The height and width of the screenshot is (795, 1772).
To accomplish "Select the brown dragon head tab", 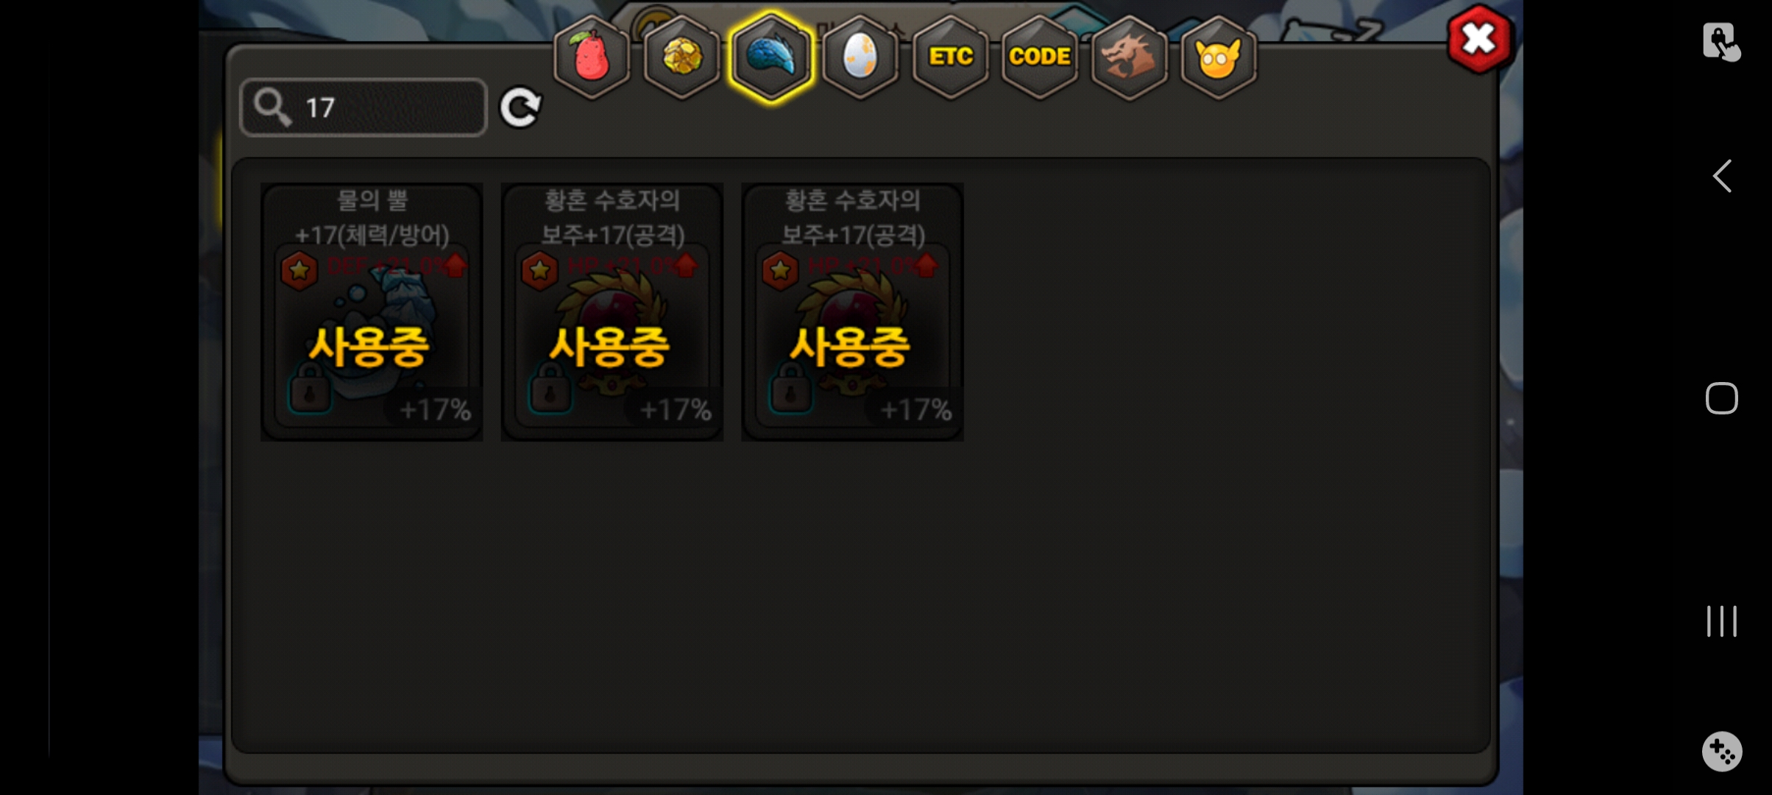I will tap(1130, 57).
